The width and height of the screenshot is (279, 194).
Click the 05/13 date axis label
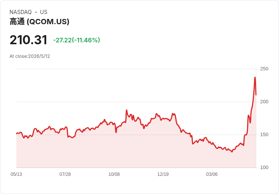click(x=16, y=174)
